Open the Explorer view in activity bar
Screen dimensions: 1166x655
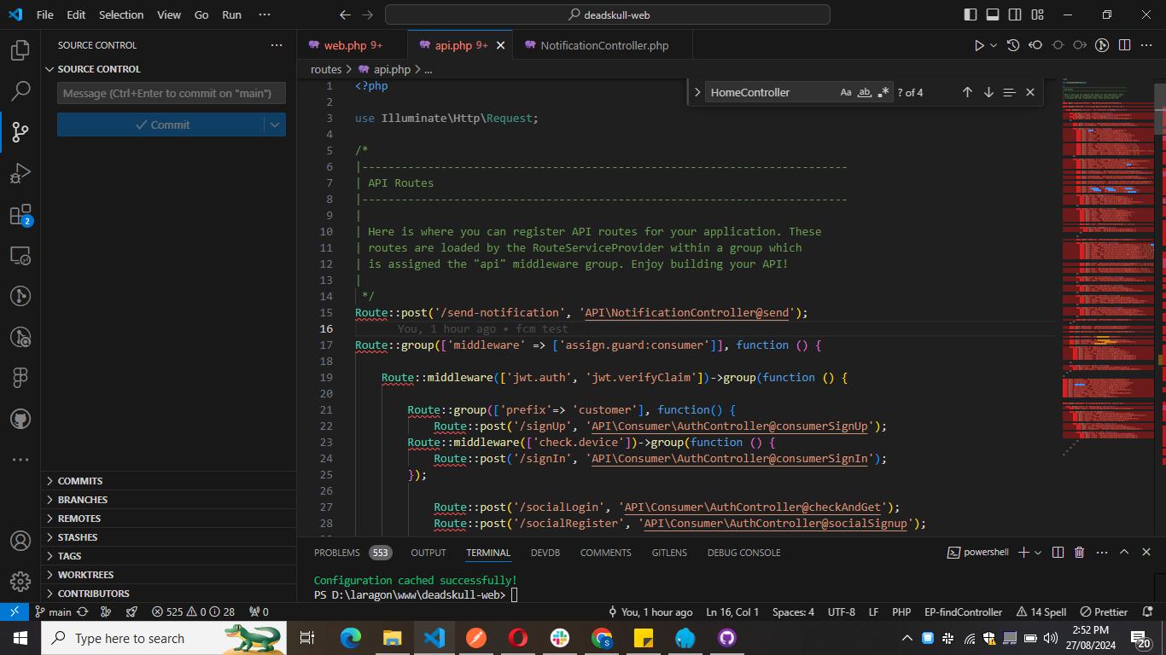click(x=20, y=50)
